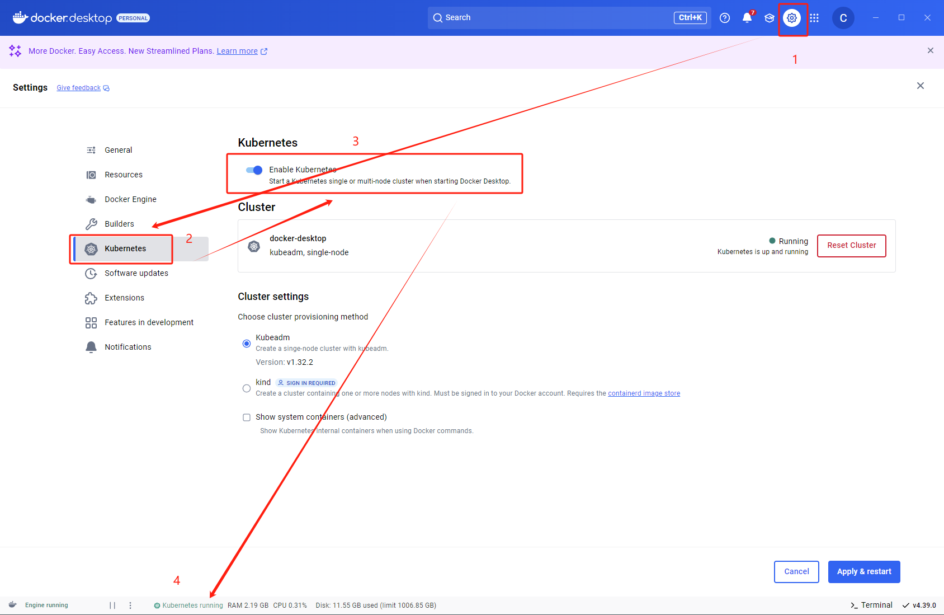Click the Ctrl+K shortcut badge

690,18
